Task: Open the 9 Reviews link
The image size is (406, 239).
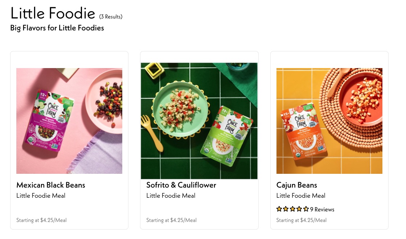Action: (x=322, y=209)
